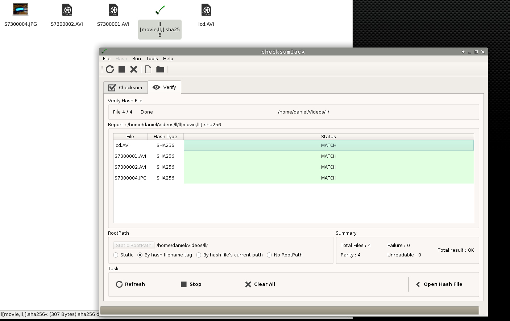Click the Done status text

click(147, 112)
